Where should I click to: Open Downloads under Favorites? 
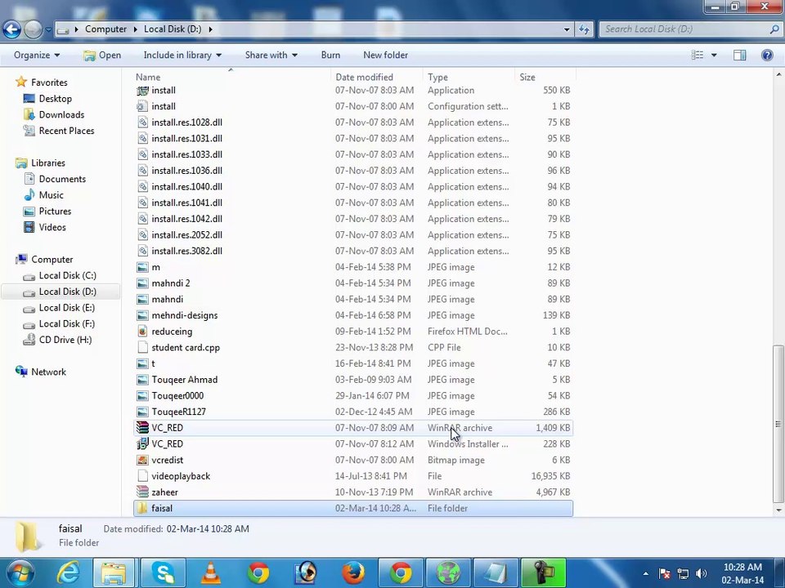point(61,114)
